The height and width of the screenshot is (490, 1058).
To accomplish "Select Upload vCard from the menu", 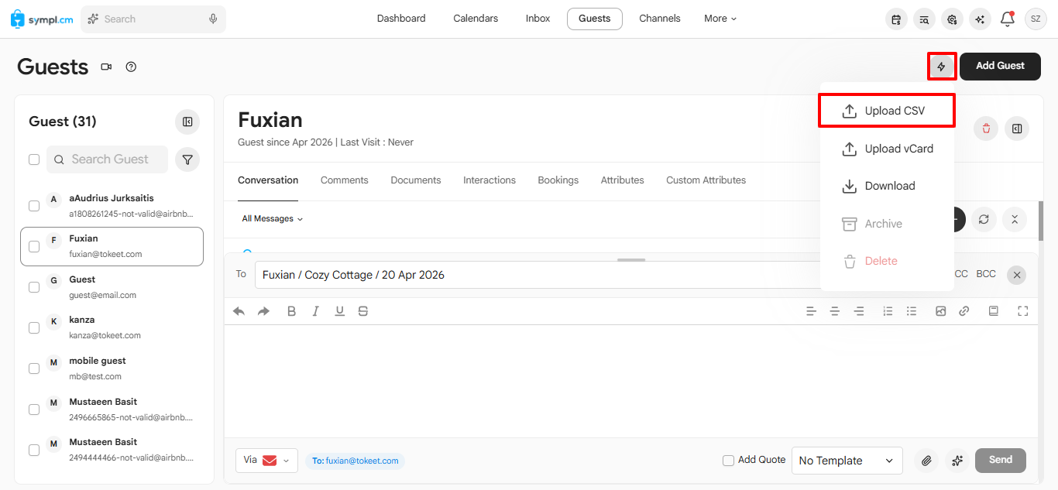I will (x=887, y=149).
